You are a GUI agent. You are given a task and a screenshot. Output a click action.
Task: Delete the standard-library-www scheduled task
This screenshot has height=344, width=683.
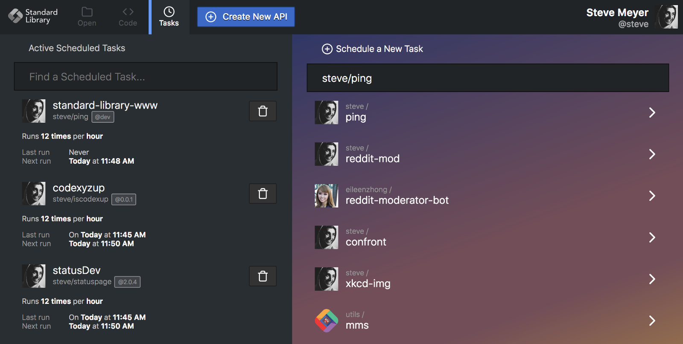[x=263, y=111]
